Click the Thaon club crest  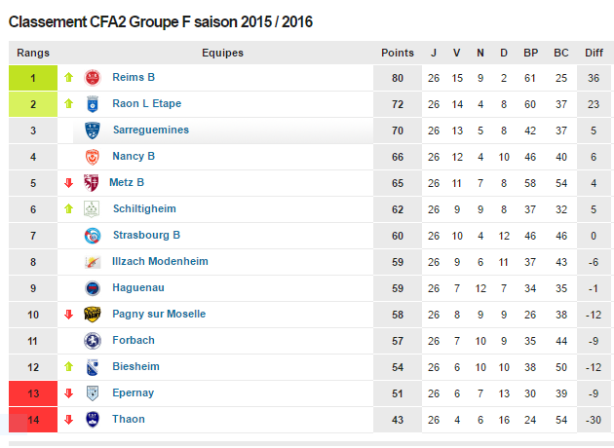[x=93, y=420]
